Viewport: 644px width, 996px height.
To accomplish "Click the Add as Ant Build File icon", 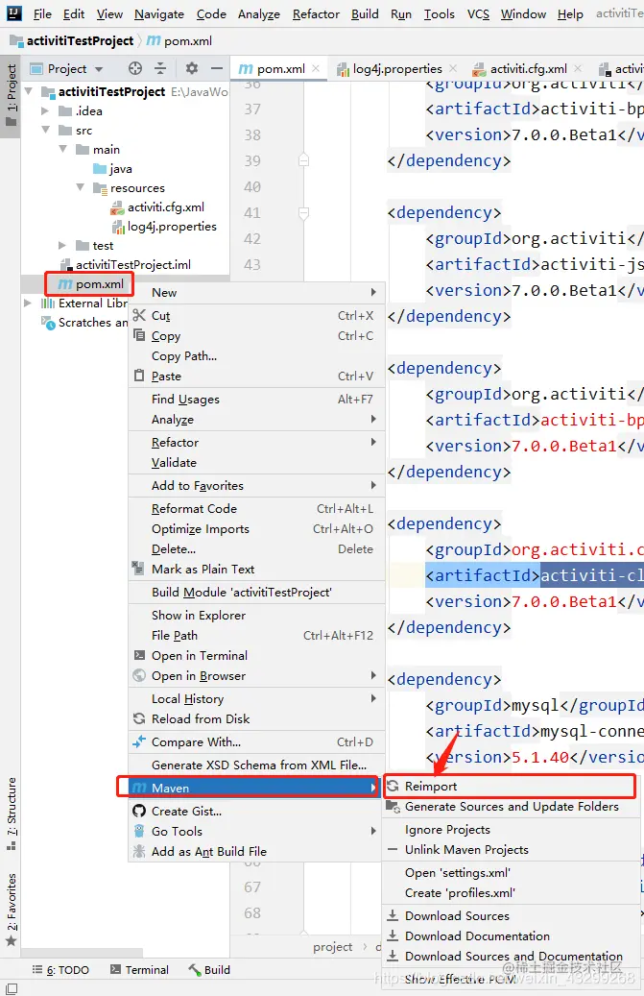I will point(139,851).
